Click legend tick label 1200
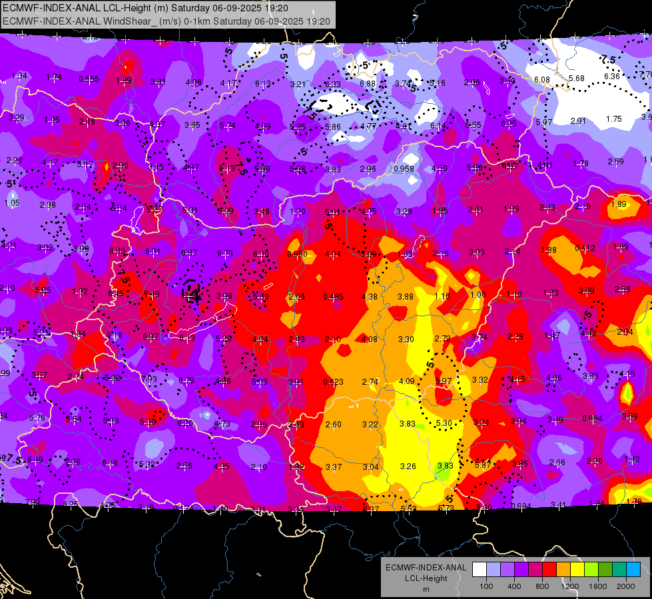 click(x=570, y=586)
